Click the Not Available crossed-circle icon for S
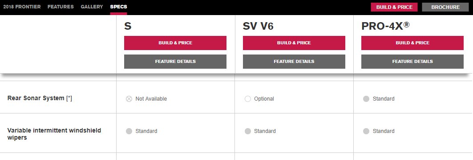Viewport: 473px width, 160px height. 129,99
